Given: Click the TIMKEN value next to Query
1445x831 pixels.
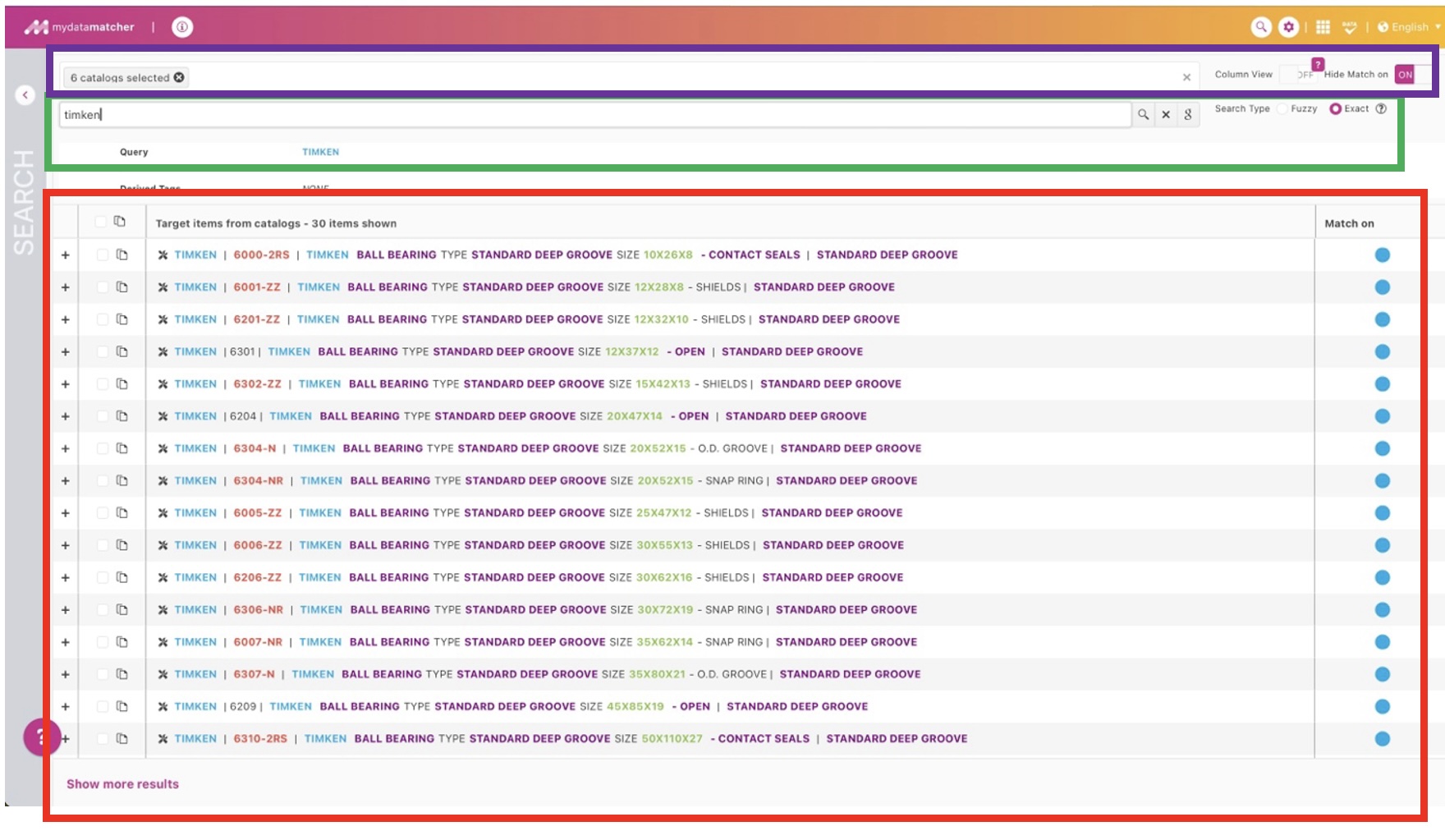Looking at the screenshot, I should (x=320, y=152).
